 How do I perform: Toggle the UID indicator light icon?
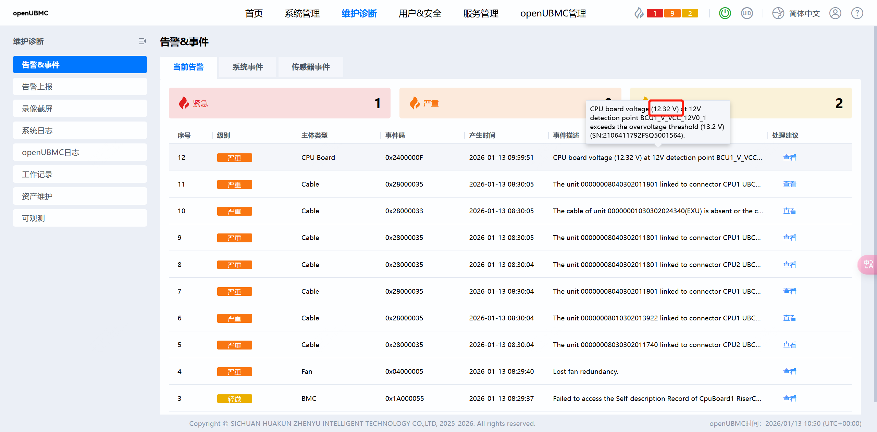[x=747, y=13]
